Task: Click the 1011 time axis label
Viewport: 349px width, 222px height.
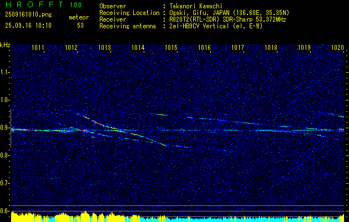Action: pos(38,47)
